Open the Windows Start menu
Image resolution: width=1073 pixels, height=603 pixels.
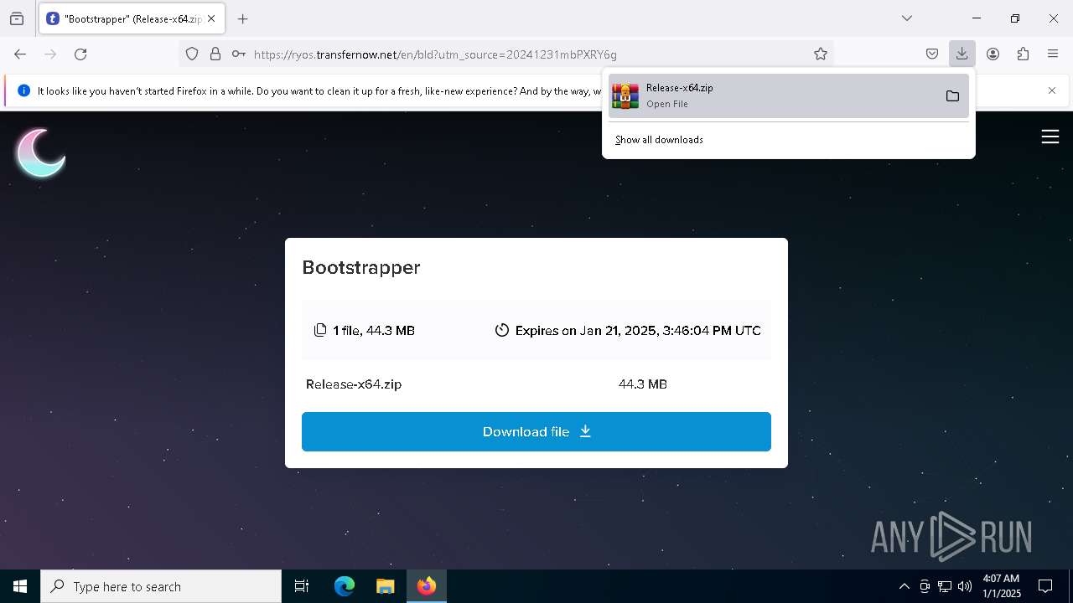(x=20, y=586)
